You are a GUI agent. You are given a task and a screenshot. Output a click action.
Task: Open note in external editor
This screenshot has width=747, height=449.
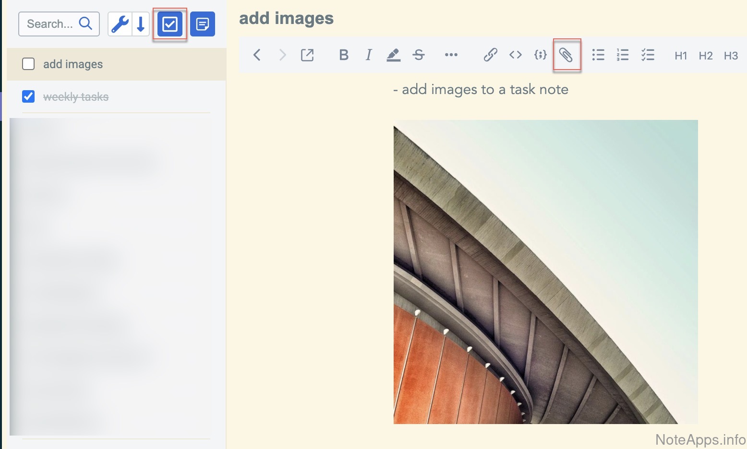point(307,55)
